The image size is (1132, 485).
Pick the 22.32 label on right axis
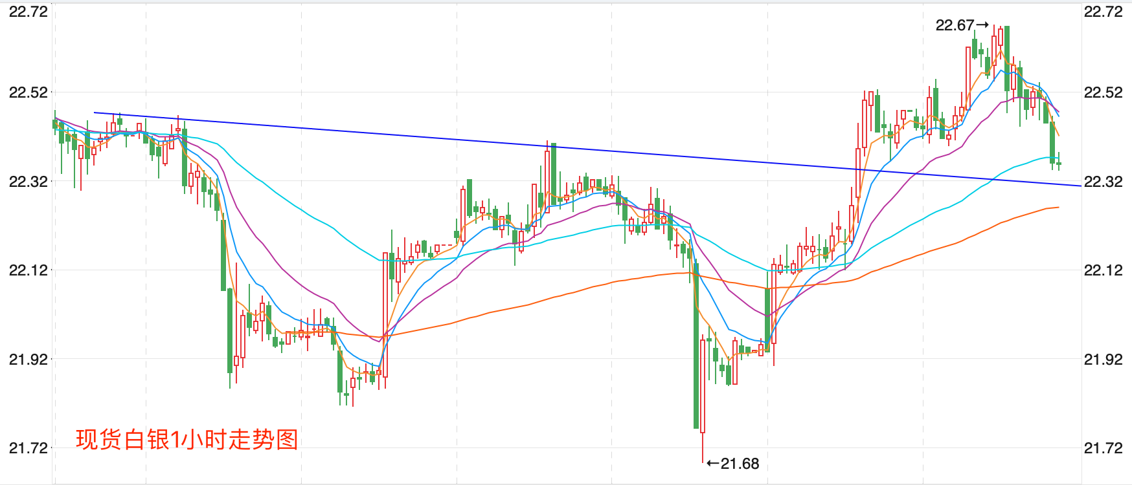coord(1103,182)
